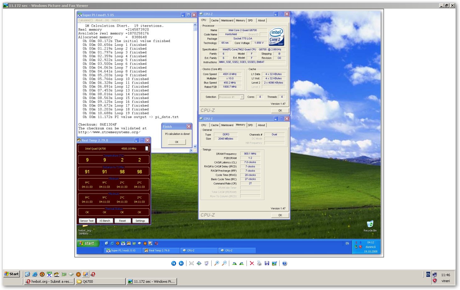Click the Intel Core 2 Quad logo
The image size is (460, 290).
276,36
